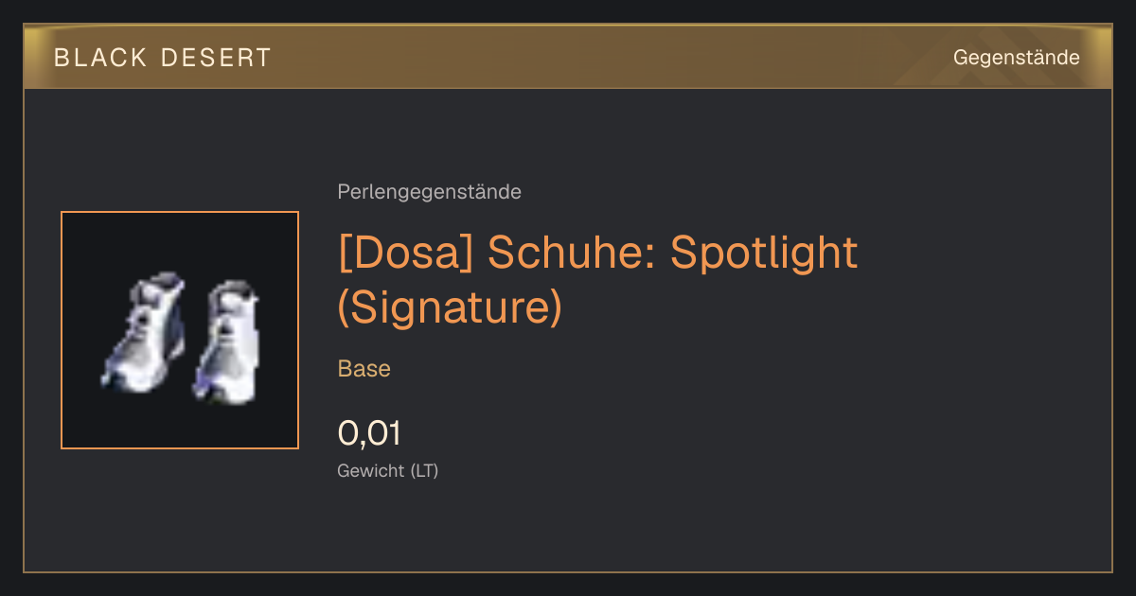1136x596 pixels.
Task: Click the 0,01 weight value
Action: pyautogui.click(x=369, y=433)
